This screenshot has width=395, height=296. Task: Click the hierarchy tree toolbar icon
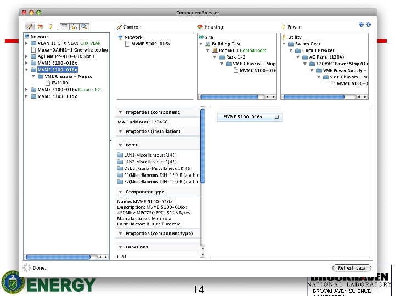pyautogui.click(x=75, y=26)
